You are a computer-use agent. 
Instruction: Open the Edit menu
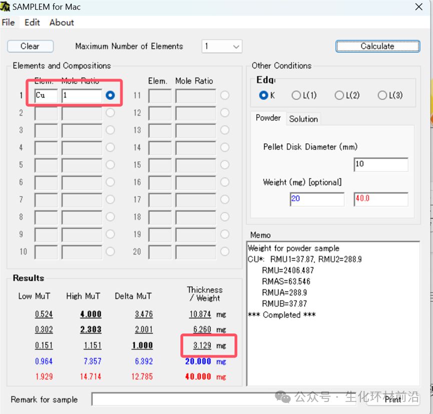coord(32,23)
